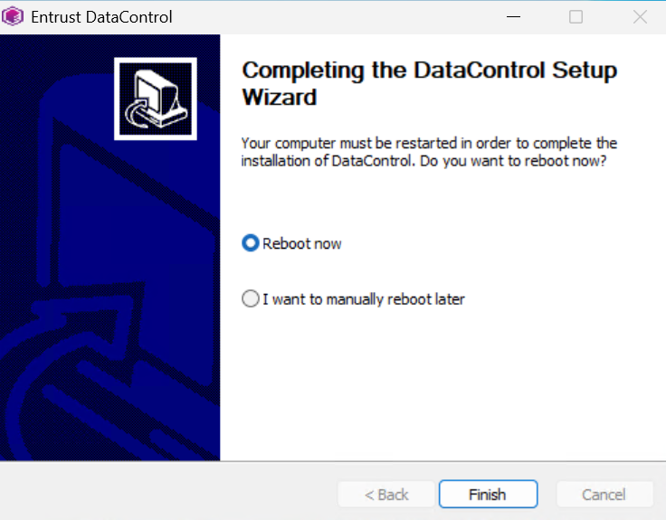The width and height of the screenshot is (666, 520).
Task: Close the DataControl setup wizard window
Action: click(640, 17)
